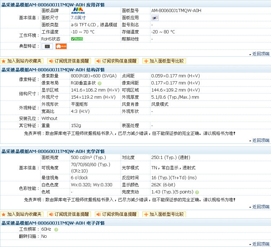Image resolution: width=271 pixels, height=247 pixels.
Task: Click the 安装孔位 row label
Action: tap(29, 119)
